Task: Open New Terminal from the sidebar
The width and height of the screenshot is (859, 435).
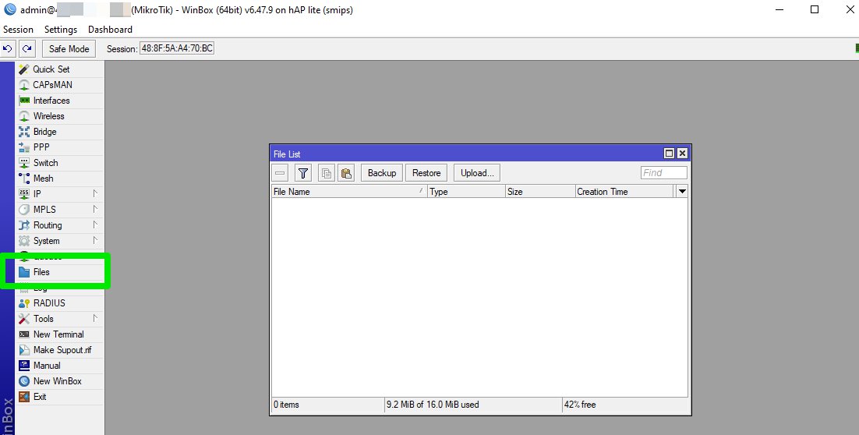Action: 58,334
